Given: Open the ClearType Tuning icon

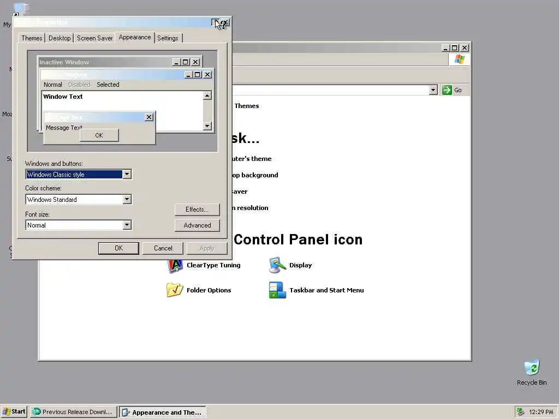Looking at the screenshot, I should (175, 266).
